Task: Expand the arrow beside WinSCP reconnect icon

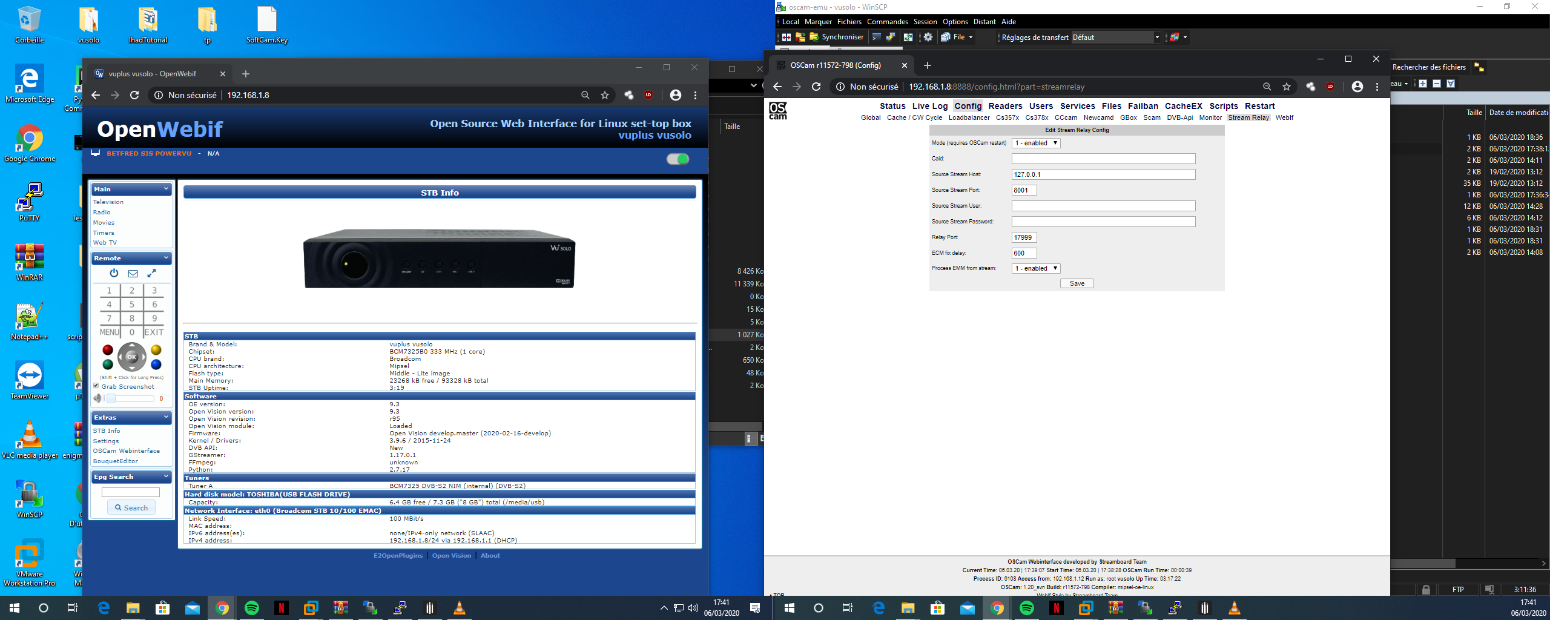Action: (x=1185, y=37)
